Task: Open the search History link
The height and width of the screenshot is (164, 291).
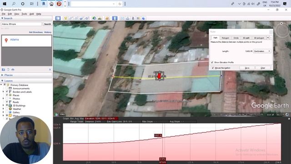Action: tap(48, 32)
